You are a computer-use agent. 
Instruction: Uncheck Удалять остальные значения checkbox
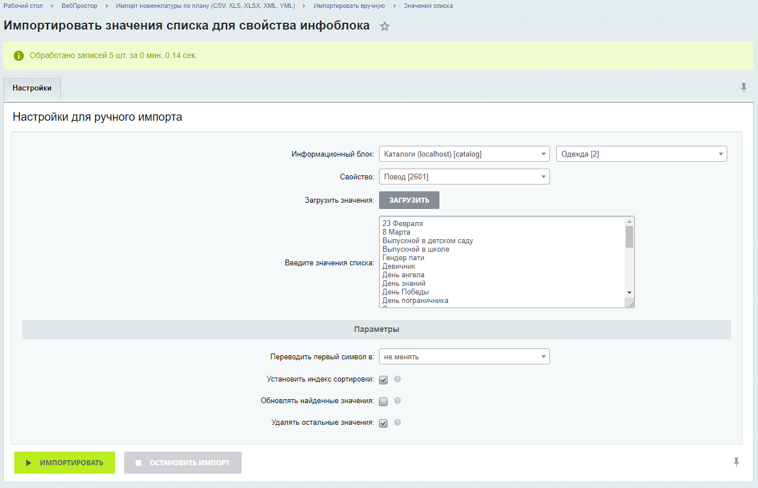[x=384, y=423]
